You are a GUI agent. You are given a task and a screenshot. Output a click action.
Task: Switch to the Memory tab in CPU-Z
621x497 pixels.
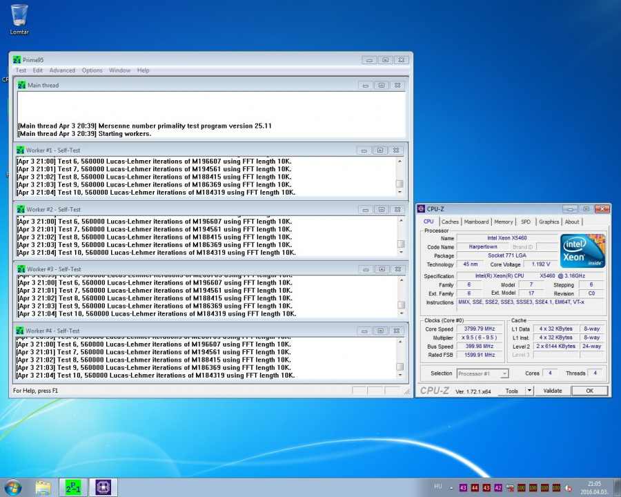pyautogui.click(x=504, y=222)
